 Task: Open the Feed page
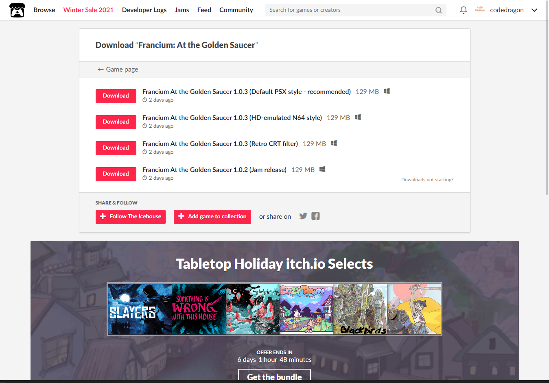[x=204, y=10]
